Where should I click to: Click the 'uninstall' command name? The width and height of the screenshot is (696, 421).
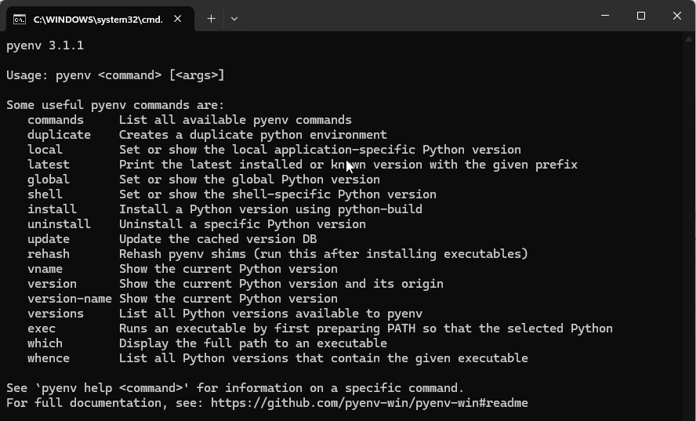59,223
